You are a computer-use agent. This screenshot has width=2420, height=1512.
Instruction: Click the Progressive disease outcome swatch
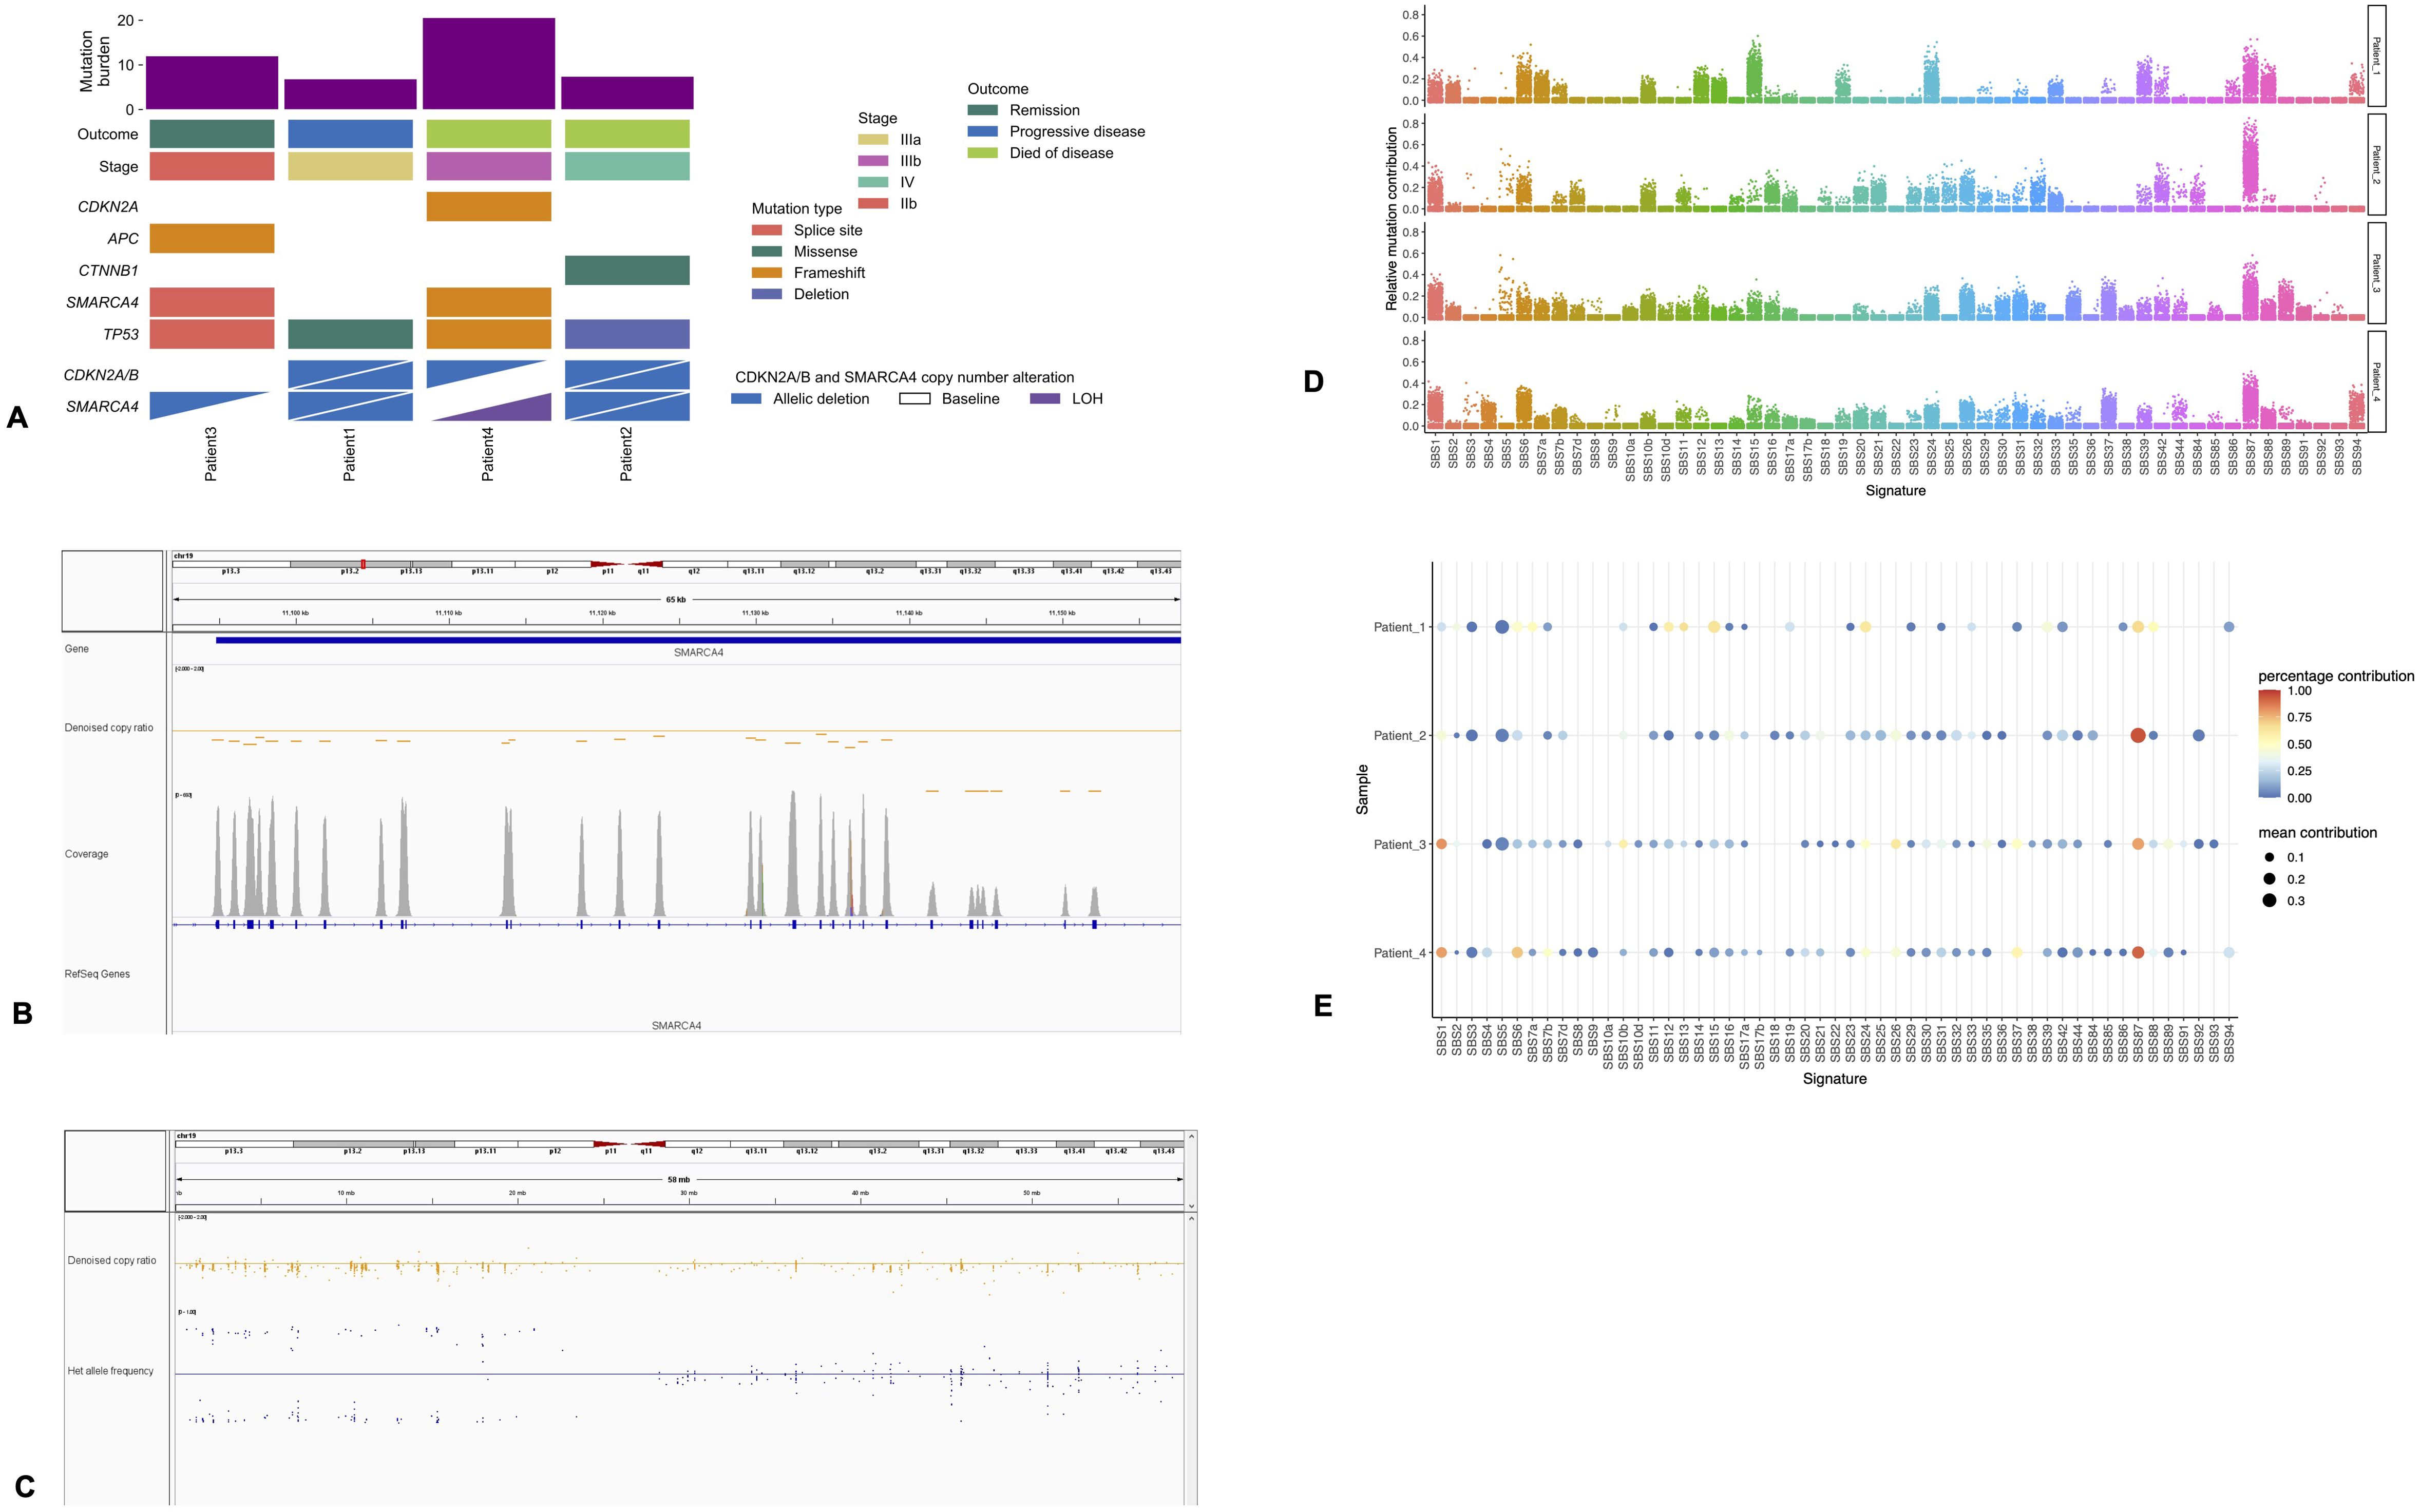tap(983, 131)
